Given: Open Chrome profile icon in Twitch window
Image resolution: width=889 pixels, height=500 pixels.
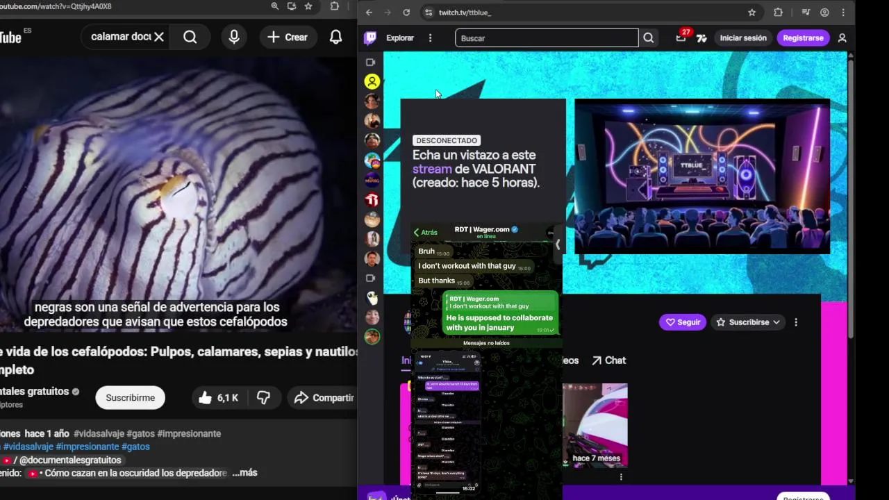Looking at the screenshot, I should click(824, 12).
